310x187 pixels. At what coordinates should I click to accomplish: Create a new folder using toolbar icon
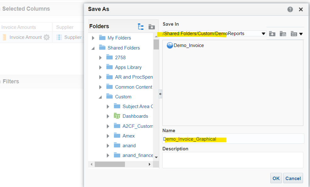click(283, 34)
